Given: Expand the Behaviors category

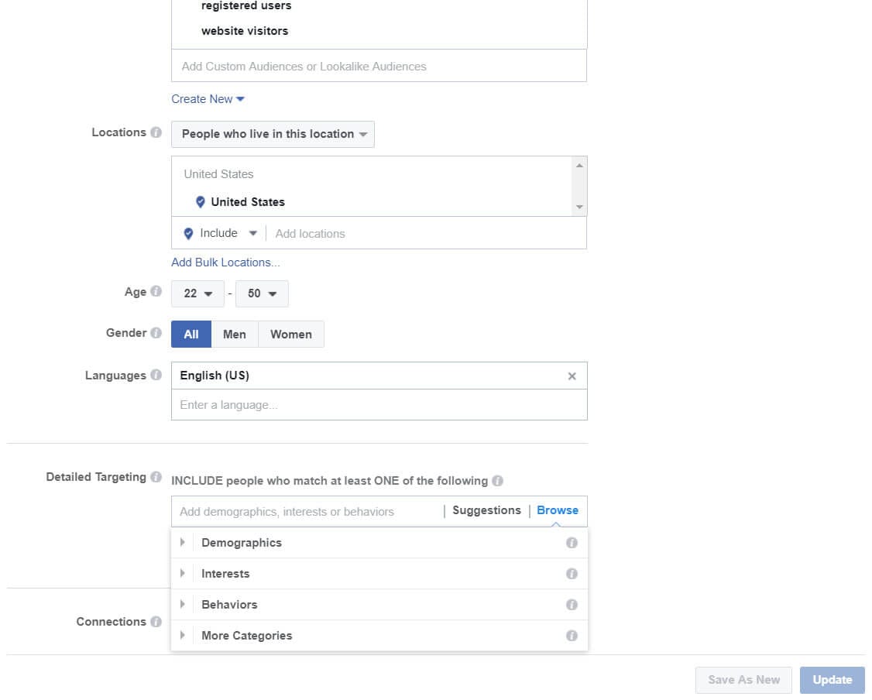Looking at the screenshot, I should (x=183, y=604).
